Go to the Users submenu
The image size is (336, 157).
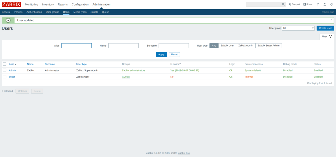click(66, 12)
